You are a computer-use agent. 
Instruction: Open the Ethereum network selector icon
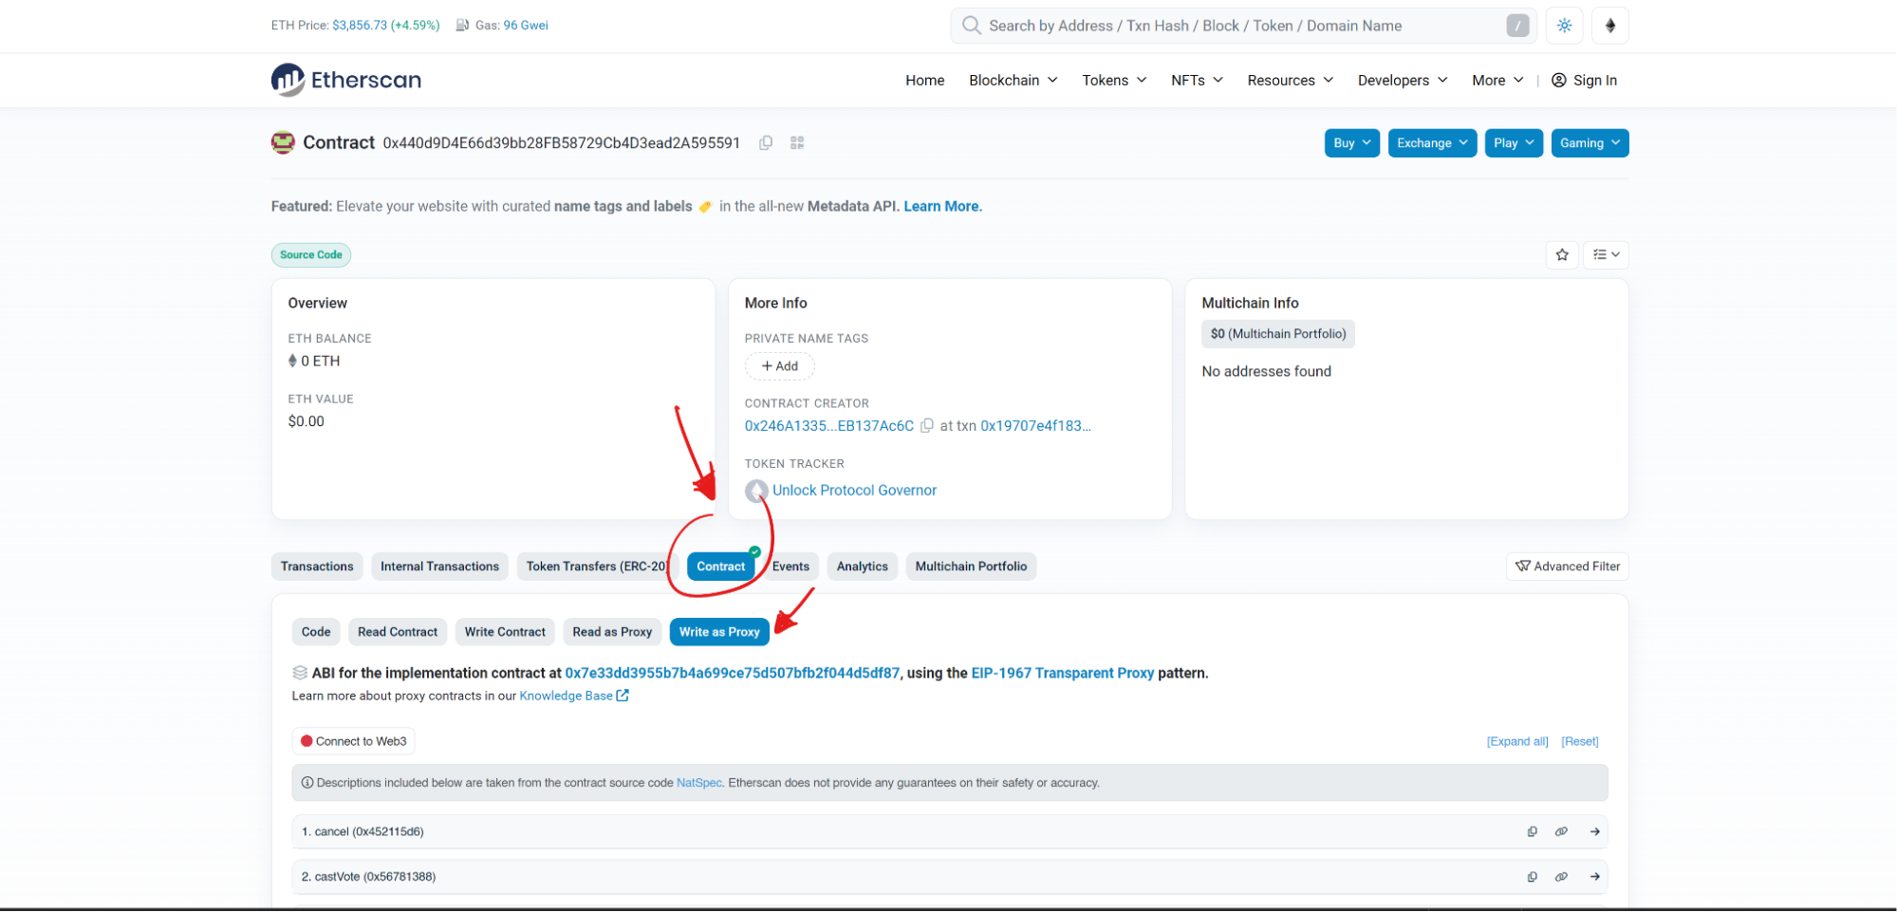pos(1610,26)
